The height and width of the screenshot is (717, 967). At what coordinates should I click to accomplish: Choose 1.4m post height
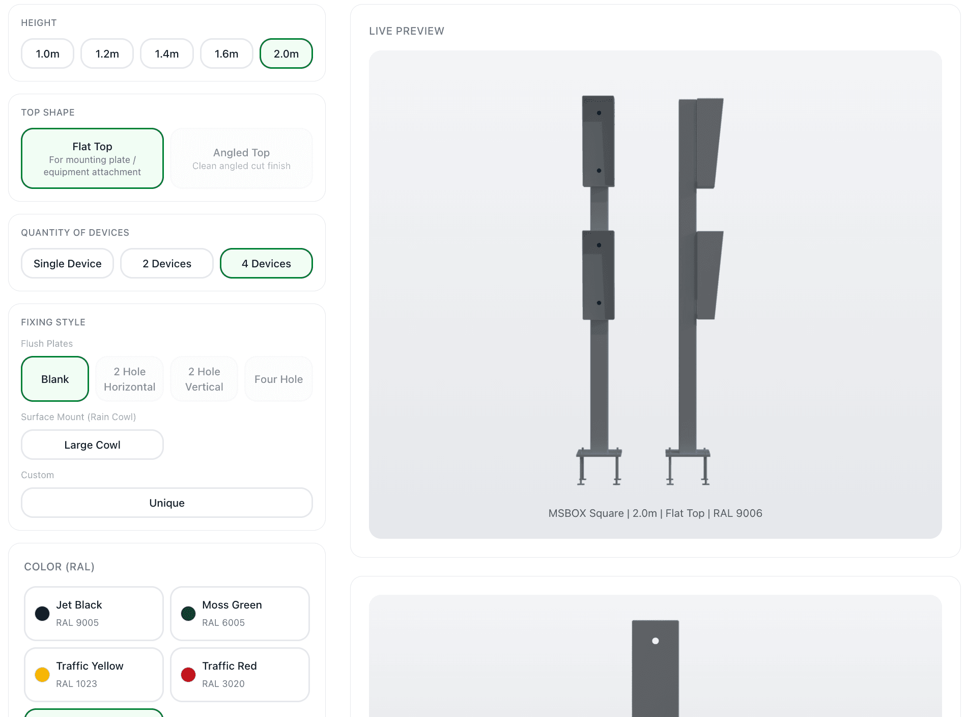tap(167, 53)
